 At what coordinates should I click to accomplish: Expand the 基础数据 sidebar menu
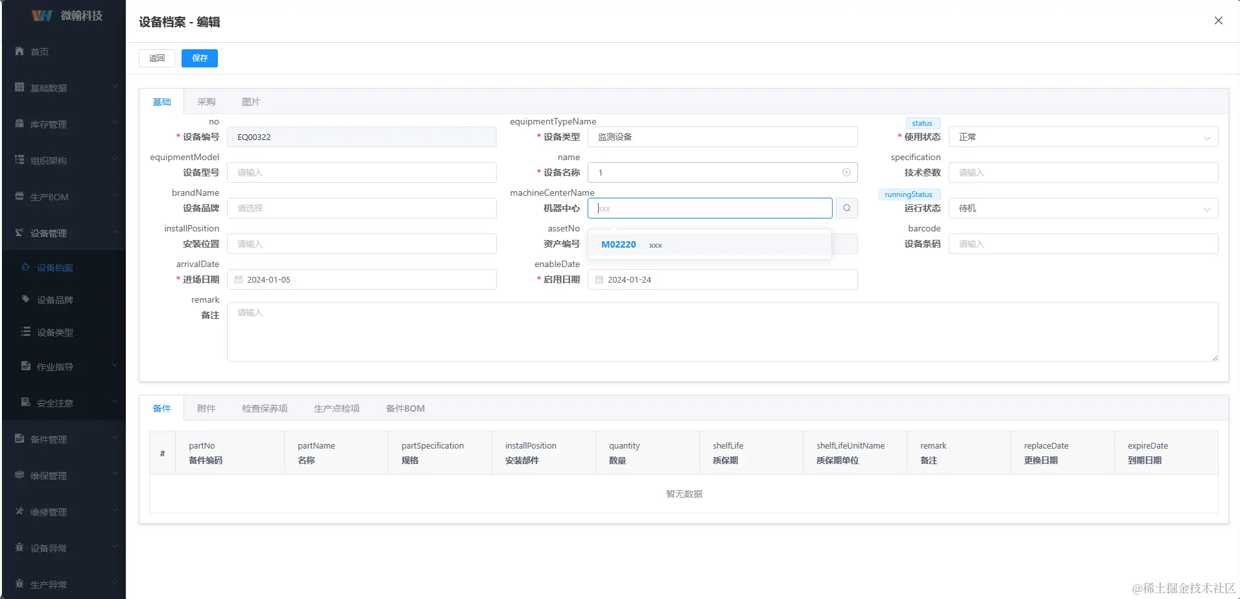point(115,86)
